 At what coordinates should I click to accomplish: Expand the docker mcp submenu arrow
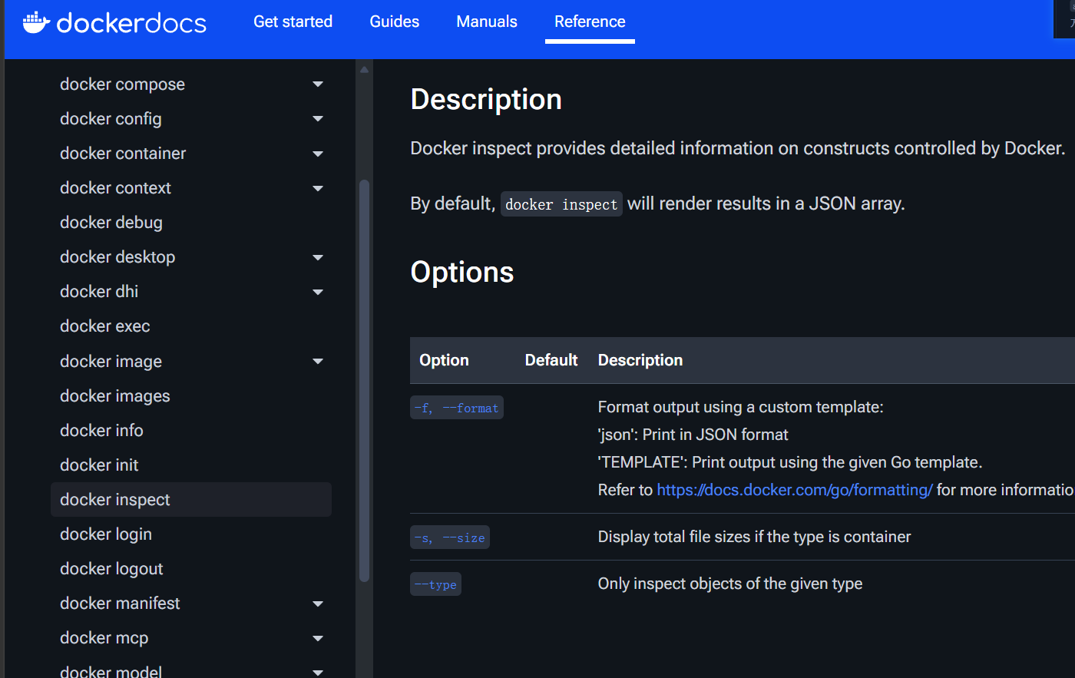pos(318,638)
